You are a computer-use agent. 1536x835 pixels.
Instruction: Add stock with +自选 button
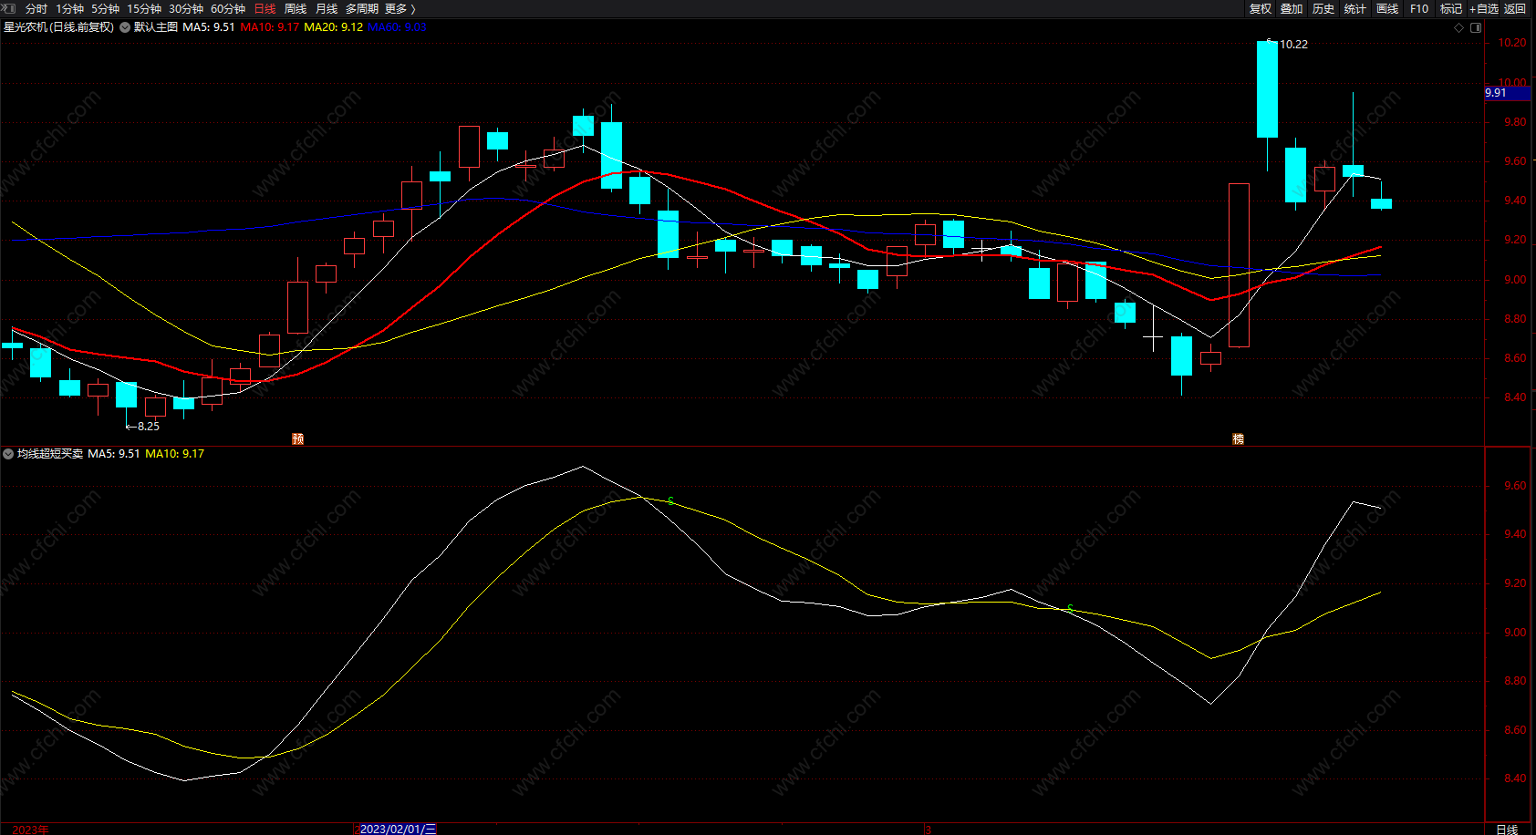(x=1484, y=8)
